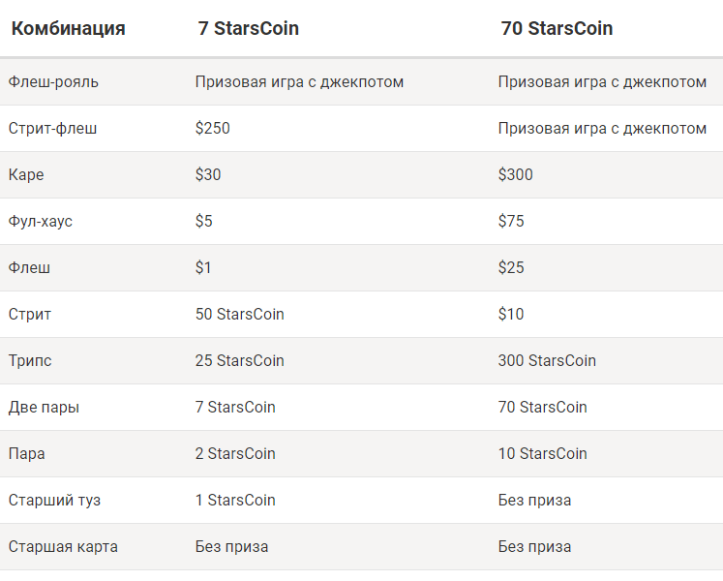
Task: Select the $300 prize cell
Action: pyautogui.click(x=516, y=175)
